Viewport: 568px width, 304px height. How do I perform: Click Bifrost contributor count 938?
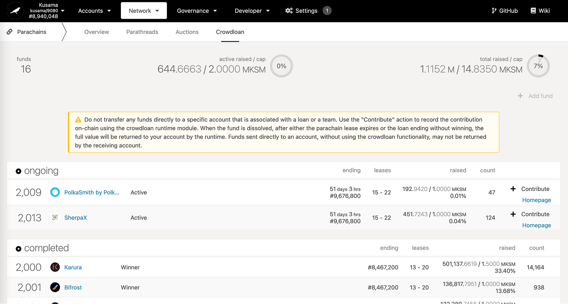point(539,287)
